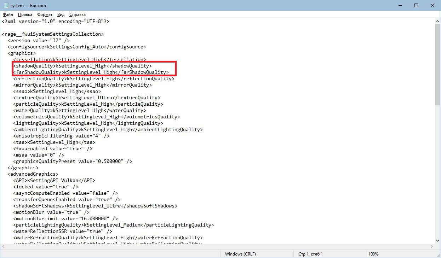Click the API kSettingAPI_Vulkan line
441x258 pixels.
[x=54, y=180]
